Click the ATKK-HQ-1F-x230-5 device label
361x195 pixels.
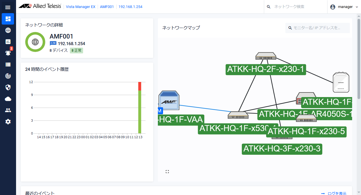pos(306,132)
